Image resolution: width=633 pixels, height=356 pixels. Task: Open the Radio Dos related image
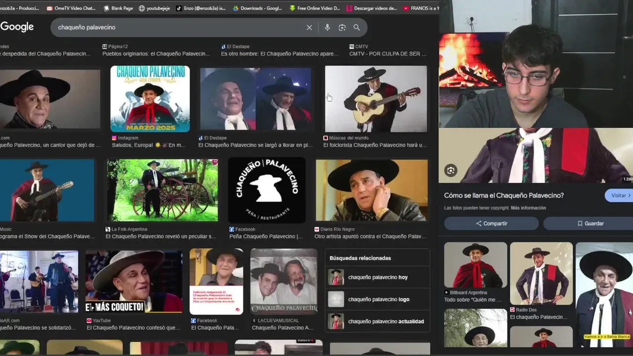click(x=541, y=273)
